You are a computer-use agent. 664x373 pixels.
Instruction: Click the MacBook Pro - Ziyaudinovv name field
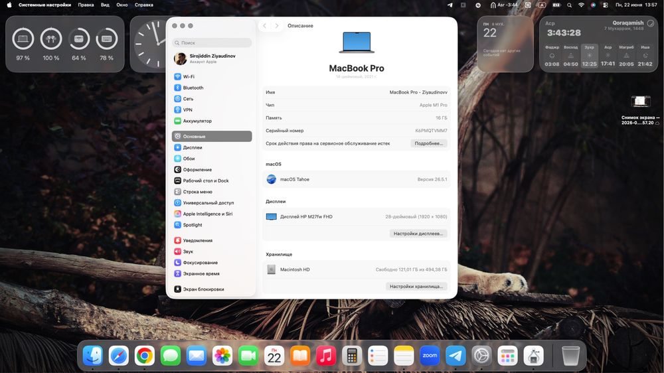(x=418, y=92)
